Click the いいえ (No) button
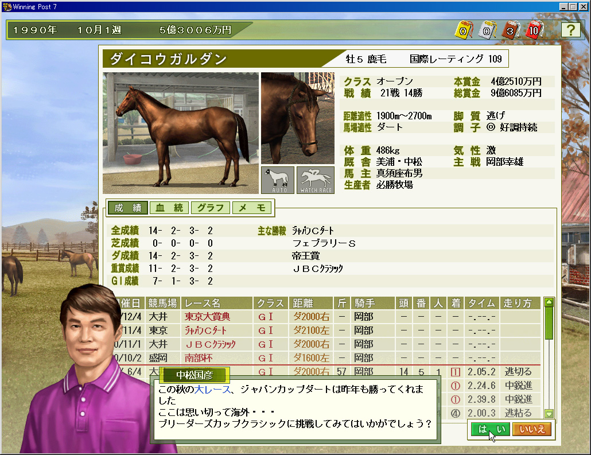The height and width of the screenshot is (455, 591). point(532,429)
